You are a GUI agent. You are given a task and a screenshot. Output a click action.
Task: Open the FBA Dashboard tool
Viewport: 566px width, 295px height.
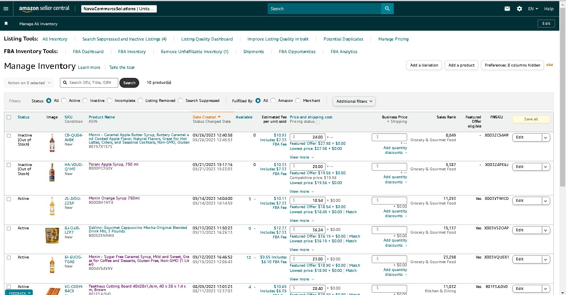coord(88,52)
